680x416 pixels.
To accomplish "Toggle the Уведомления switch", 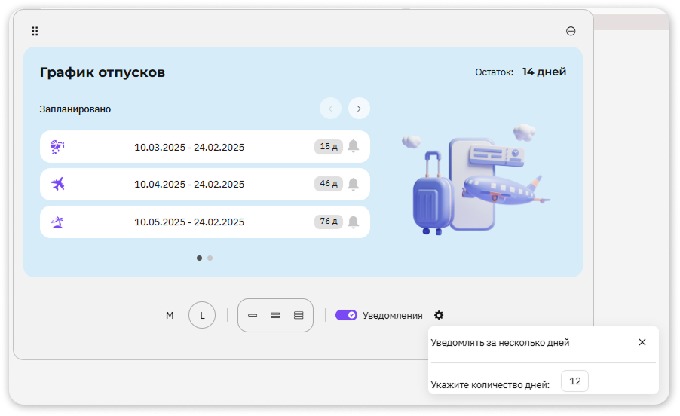I will click(346, 315).
